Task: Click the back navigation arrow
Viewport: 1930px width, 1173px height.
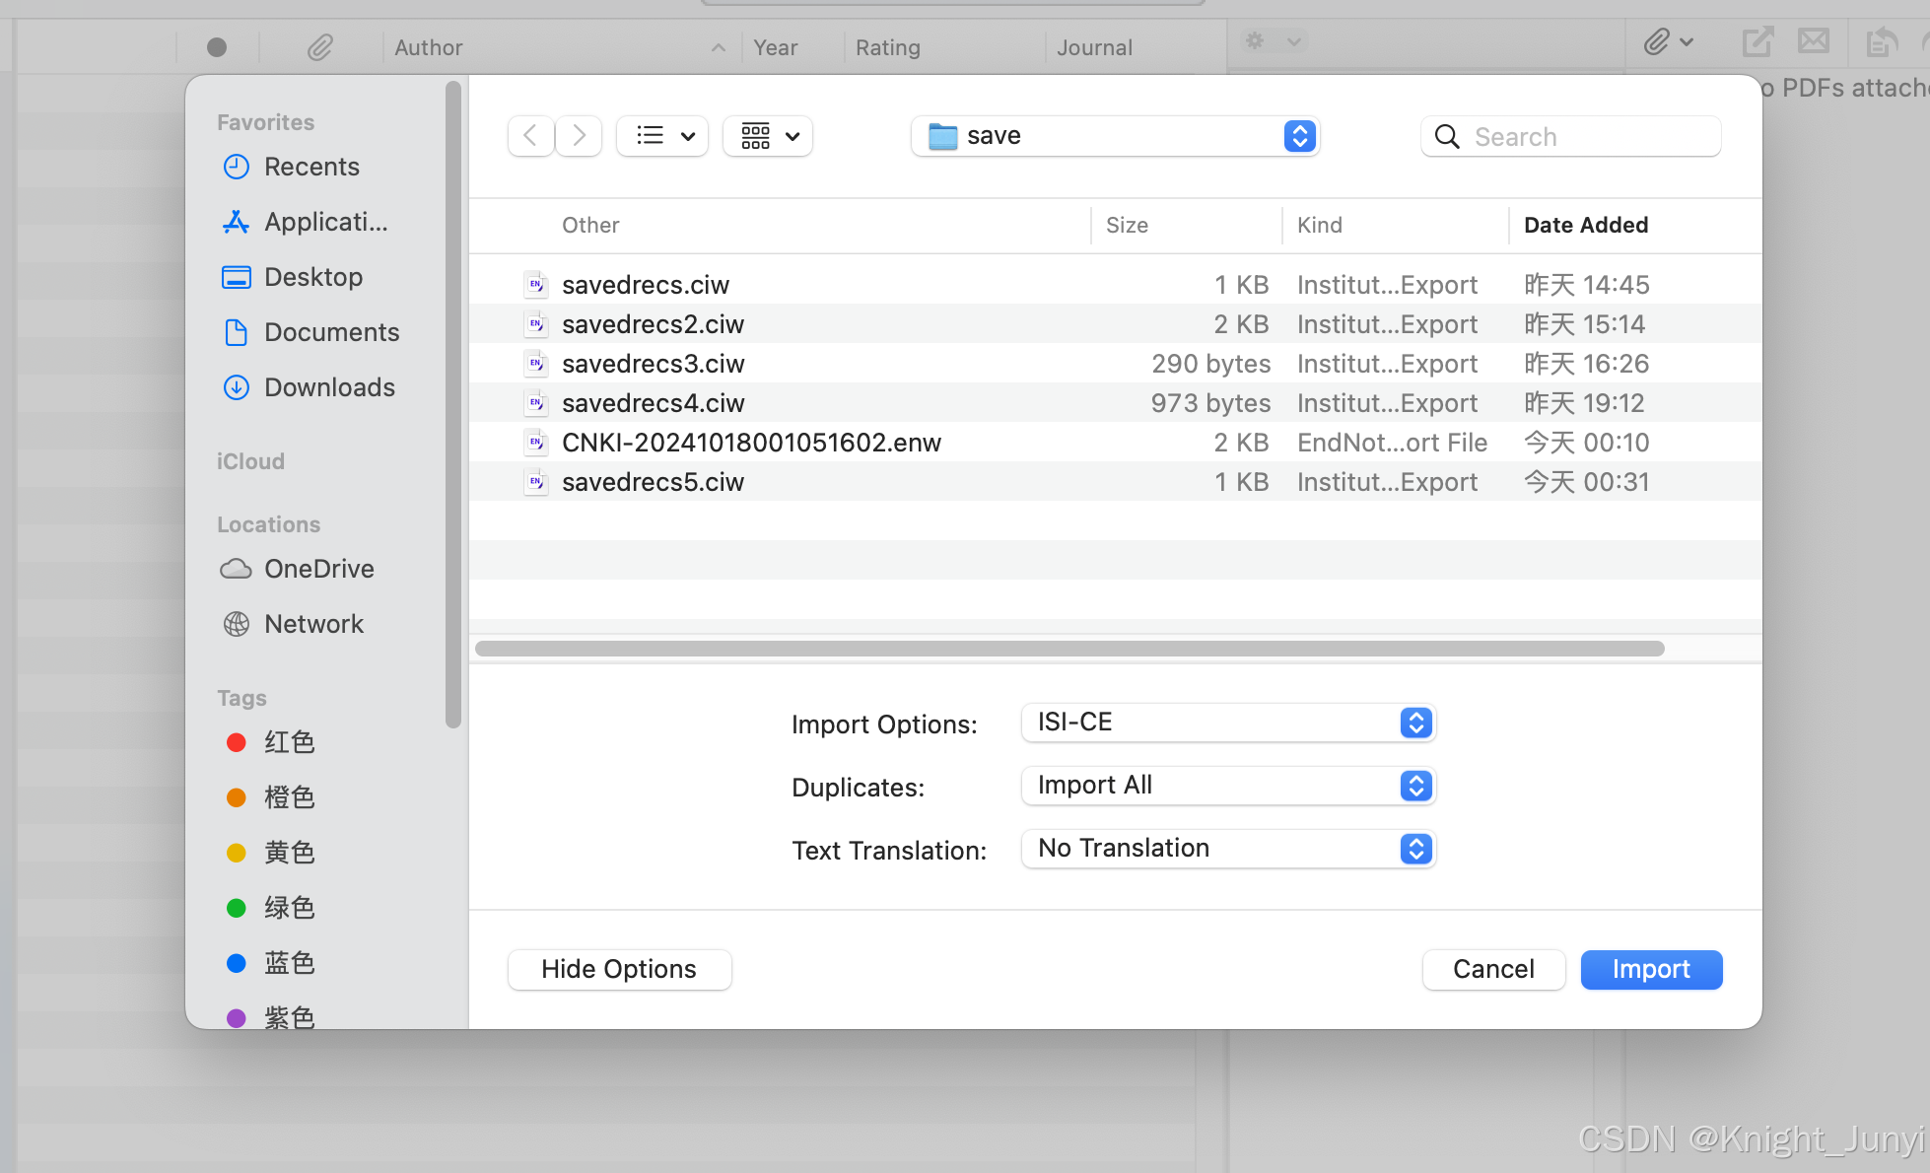Action: [x=530, y=136]
